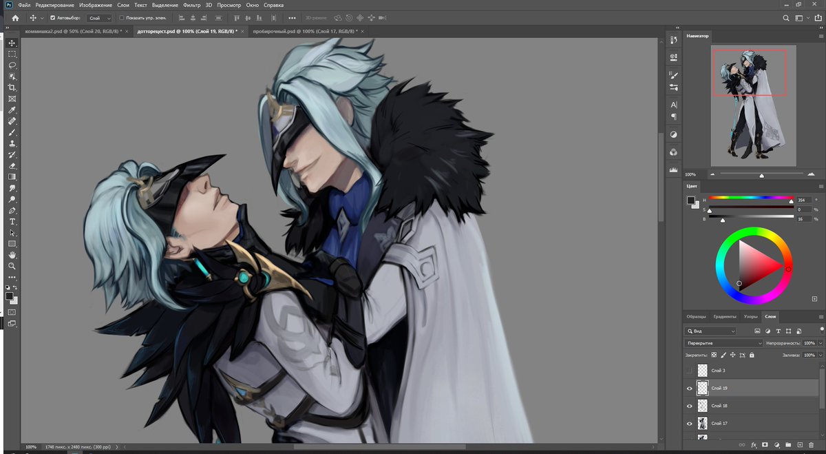Go to the Home screen icon
This screenshot has height=454, width=826.
coord(15,18)
